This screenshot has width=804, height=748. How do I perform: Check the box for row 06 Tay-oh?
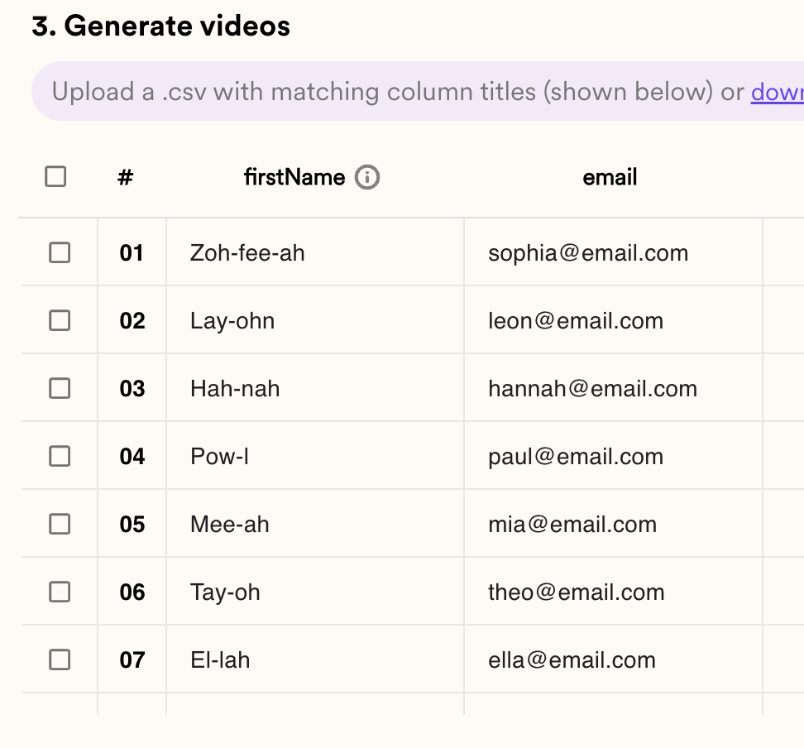[x=60, y=592]
